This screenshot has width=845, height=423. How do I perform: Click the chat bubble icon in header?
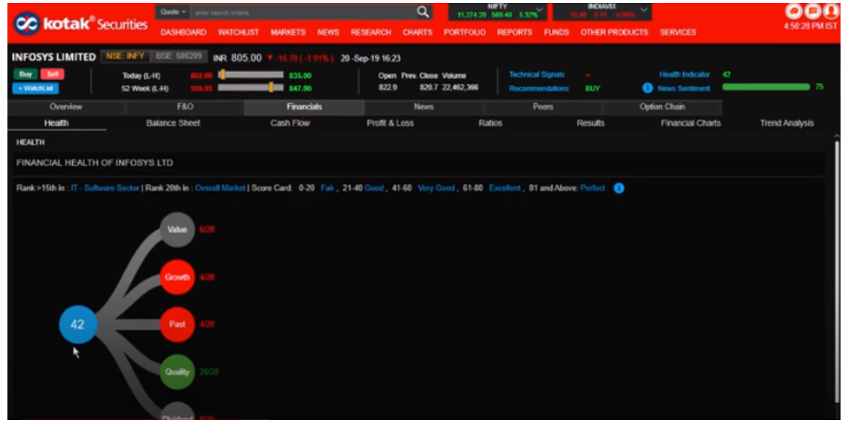[x=795, y=12]
